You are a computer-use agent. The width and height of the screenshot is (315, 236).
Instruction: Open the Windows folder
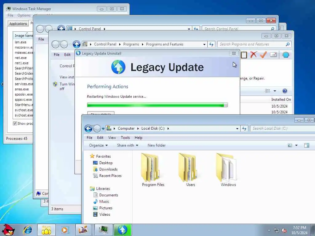[228, 170]
